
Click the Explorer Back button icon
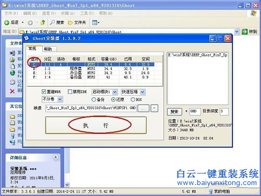click(7, 22)
